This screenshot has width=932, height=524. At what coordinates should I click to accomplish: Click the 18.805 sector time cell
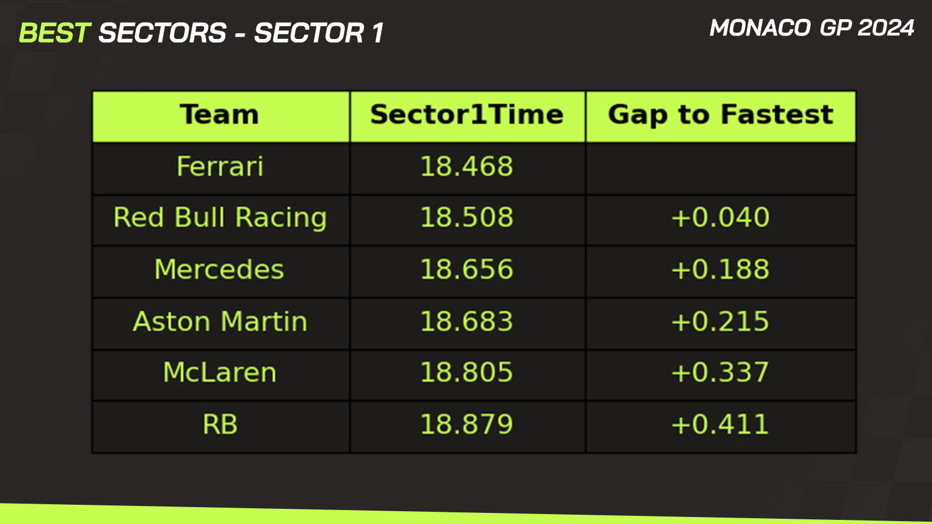467,373
